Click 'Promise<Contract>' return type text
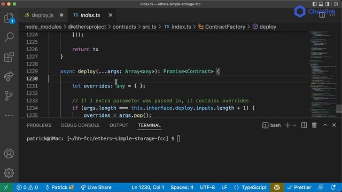This screenshot has height=192, width=342. pyautogui.click(x=189, y=71)
